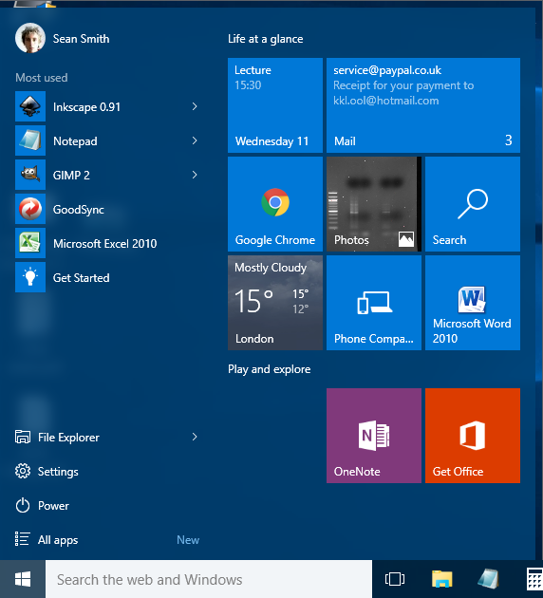Expand the Notepad jump list chevron
The width and height of the screenshot is (543, 598).
[x=195, y=140]
